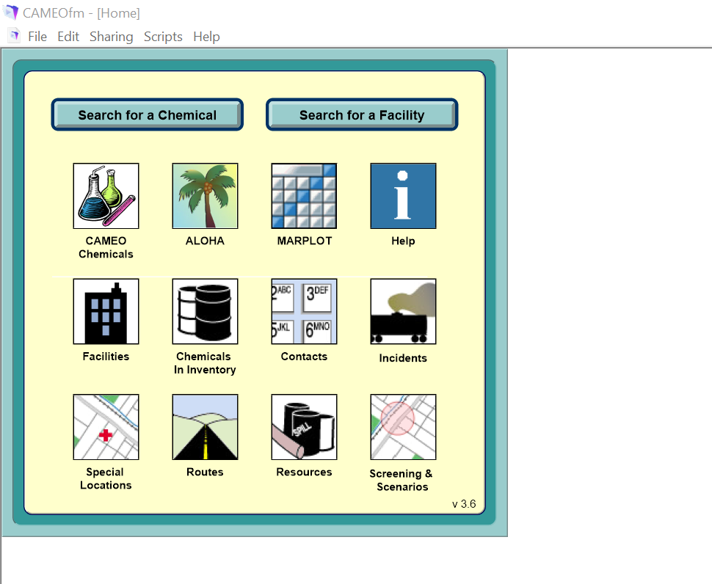The image size is (712, 584).
Task: Click the Contacts label text
Action: point(304,357)
